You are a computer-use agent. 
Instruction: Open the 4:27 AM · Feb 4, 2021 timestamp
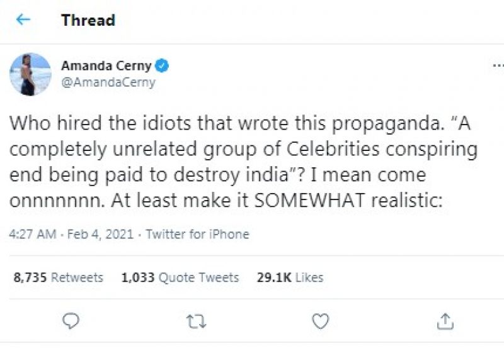point(71,234)
